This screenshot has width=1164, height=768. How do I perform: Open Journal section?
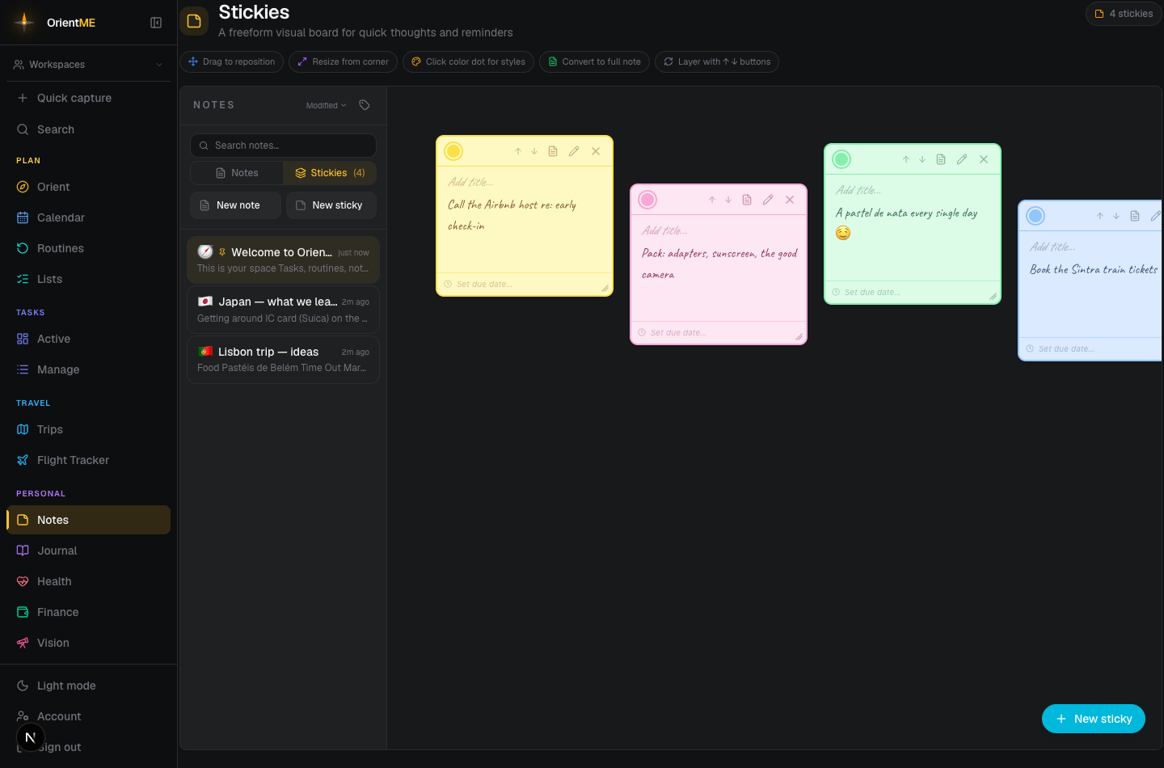coord(88,551)
